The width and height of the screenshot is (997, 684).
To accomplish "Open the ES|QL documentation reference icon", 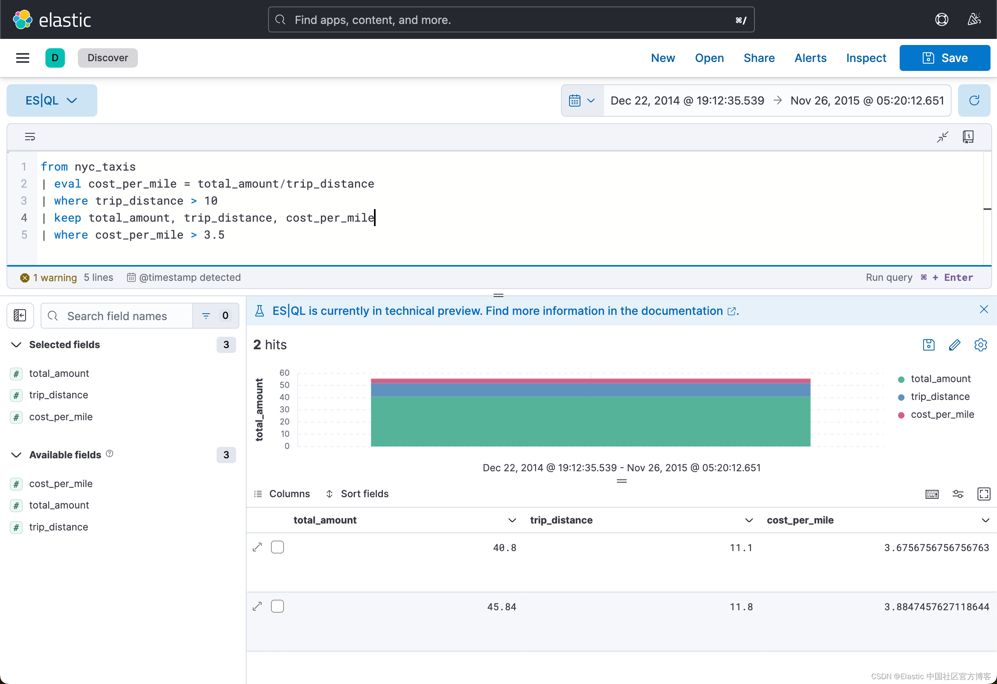I will [968, 136].
